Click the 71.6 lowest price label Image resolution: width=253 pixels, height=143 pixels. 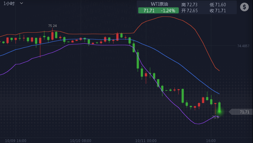(215, 117)
